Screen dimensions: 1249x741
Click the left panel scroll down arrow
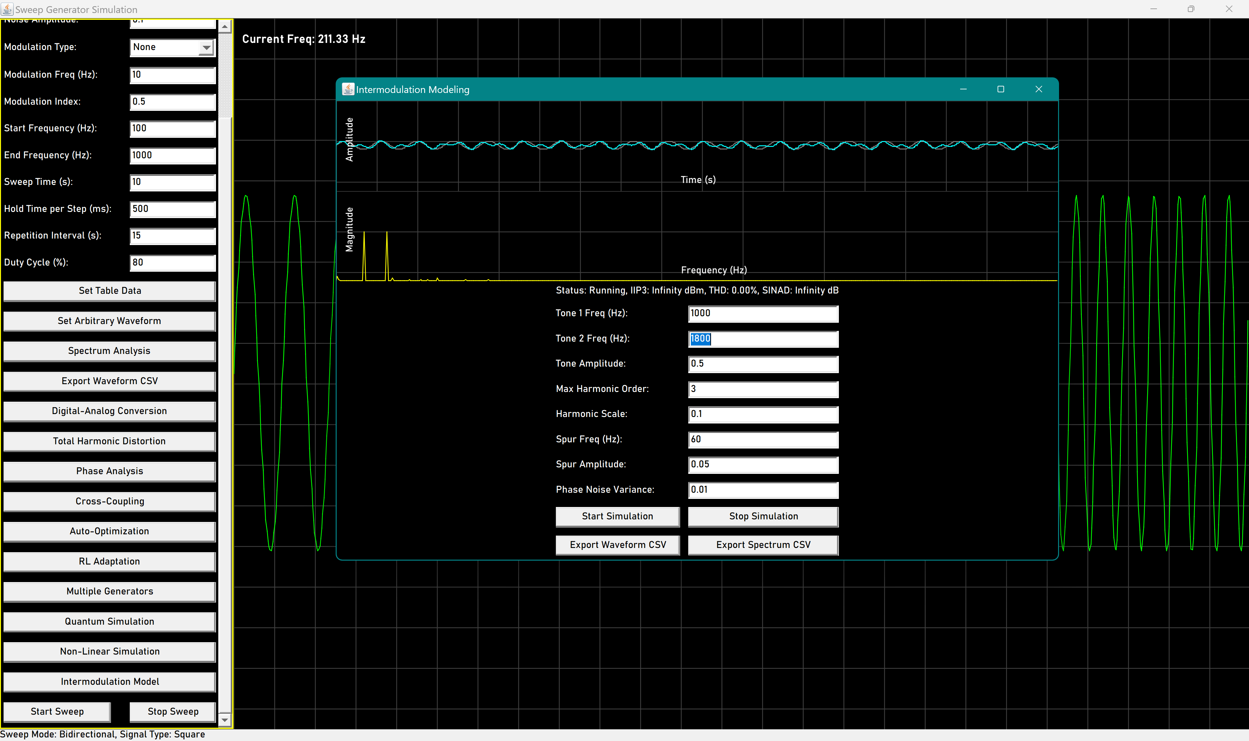225,720
